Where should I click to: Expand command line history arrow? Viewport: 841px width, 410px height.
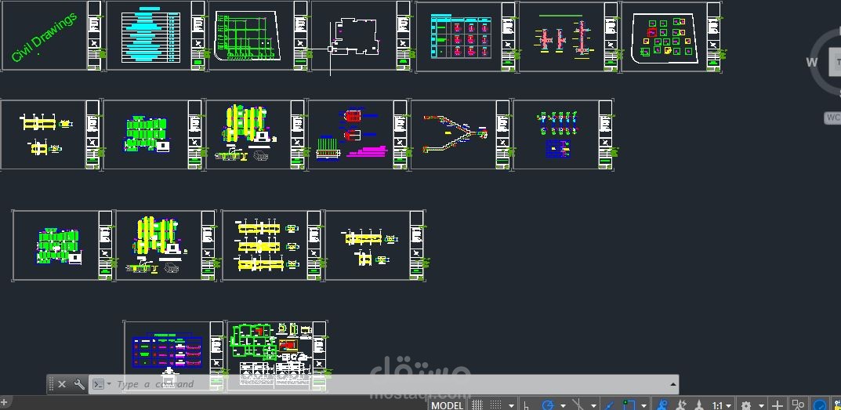(672, 384)
